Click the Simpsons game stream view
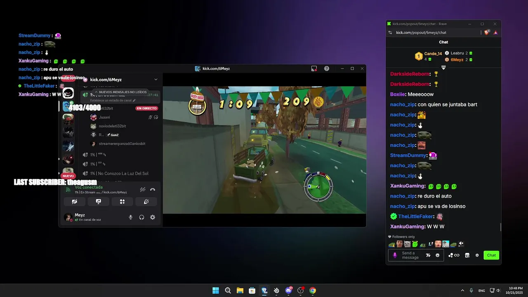The height and width of the screenshot is (297, 528). click(x=264, y=149)
